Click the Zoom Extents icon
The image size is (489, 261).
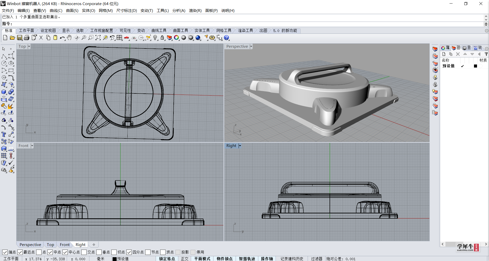98,38
